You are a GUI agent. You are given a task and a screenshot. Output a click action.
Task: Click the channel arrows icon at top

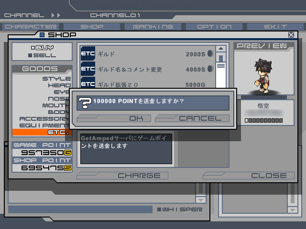click(x=55, y=15)
